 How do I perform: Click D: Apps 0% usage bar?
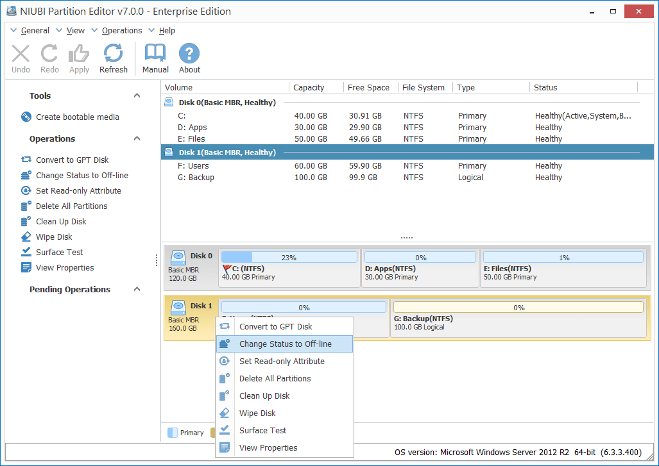[x=420, y=257]
